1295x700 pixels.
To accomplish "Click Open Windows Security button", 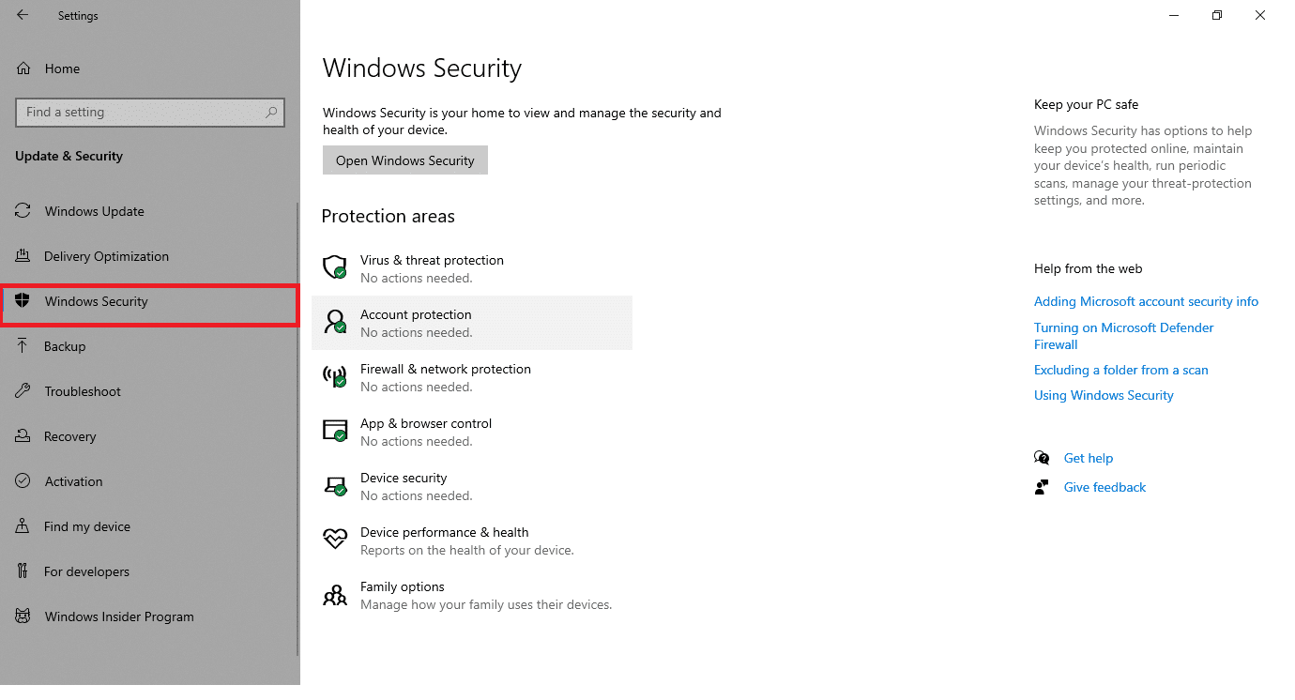I will (404, 160).
